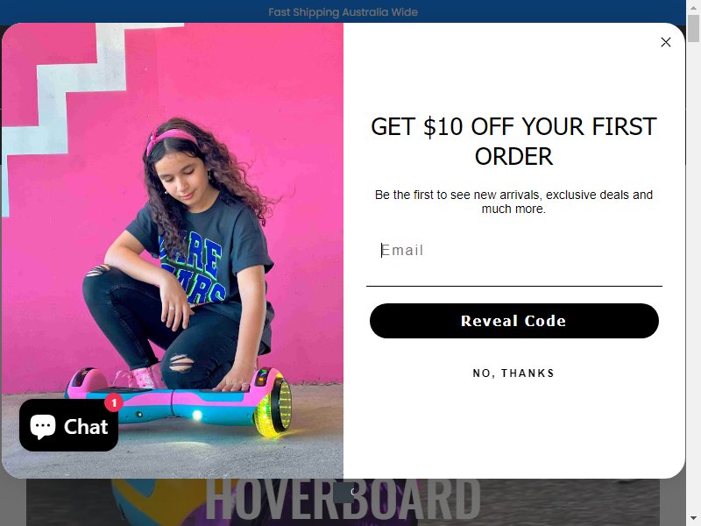Click the new arrivals description text
This screenshot has width=701, height=526.
pos(513,202)
